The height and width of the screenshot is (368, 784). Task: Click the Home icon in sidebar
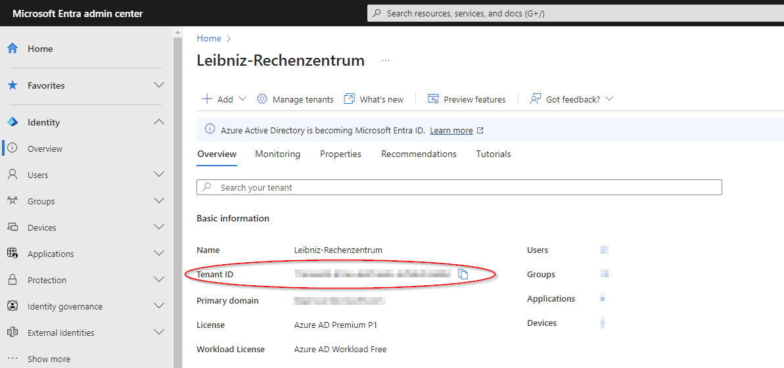coord(12,49)
